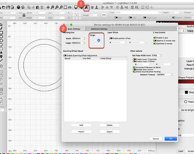The image size is (194, 154).
Task: Click the Stop button in Laser panel
Action: (187, 92)
